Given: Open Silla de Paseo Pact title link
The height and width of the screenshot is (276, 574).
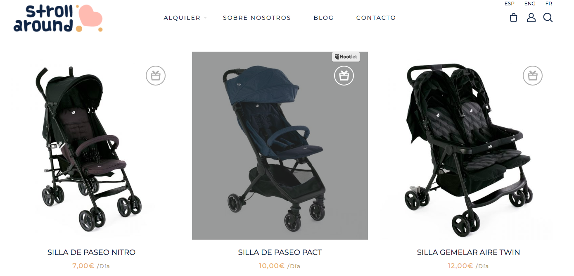Looking at the screenshot, I should [280, 252].
